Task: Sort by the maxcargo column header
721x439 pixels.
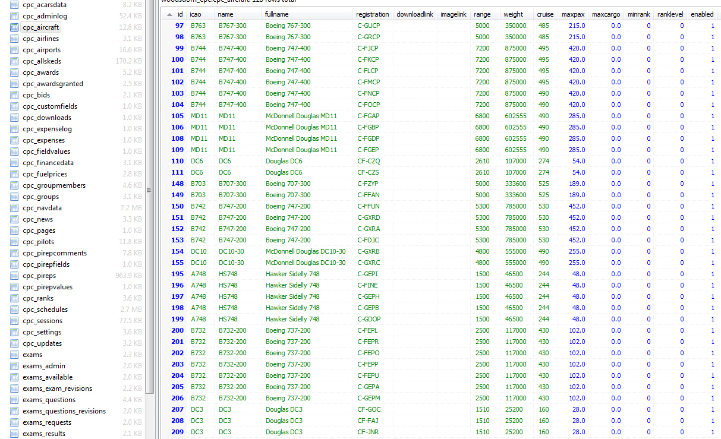Action: click(607, 14)
